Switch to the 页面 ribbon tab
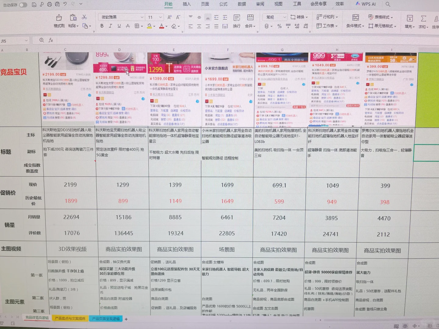This screenshot has height=329, width=439. click(205, 4)
